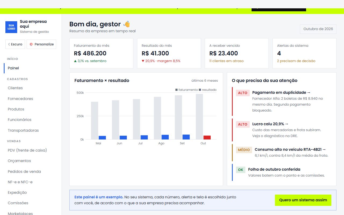Image resolution: width=344 pixels, height=215 pixels.
Task: Open the 'Lucro caiu 20,9% →' alert
Action: [x=270, y=124]
